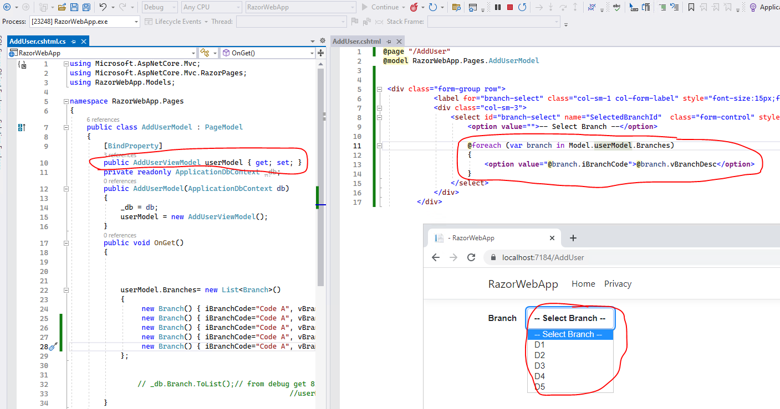780x409 pixels.
Task: Click the browser window icon in debug toolbar
Action: 472,7
